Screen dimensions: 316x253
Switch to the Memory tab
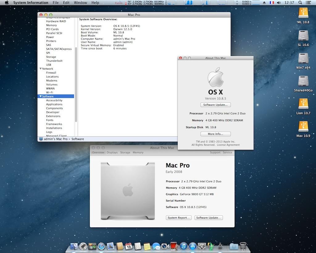click(x=138, y=153)
